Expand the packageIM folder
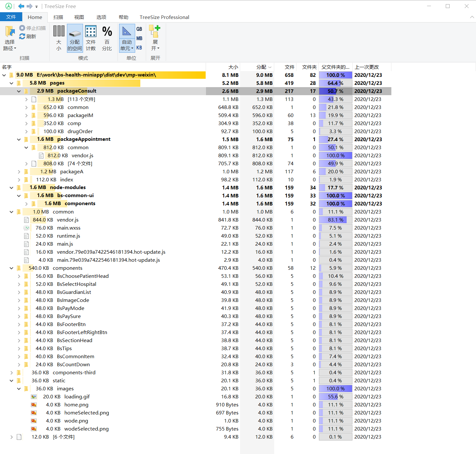The image size is (476, 454). pos(26,115)
